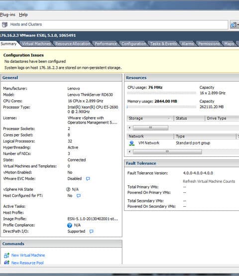Click the Profile Compliance blue question icon

point(70,225)
